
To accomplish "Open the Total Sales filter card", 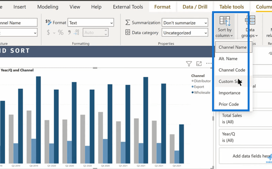I will pos(245,119).
